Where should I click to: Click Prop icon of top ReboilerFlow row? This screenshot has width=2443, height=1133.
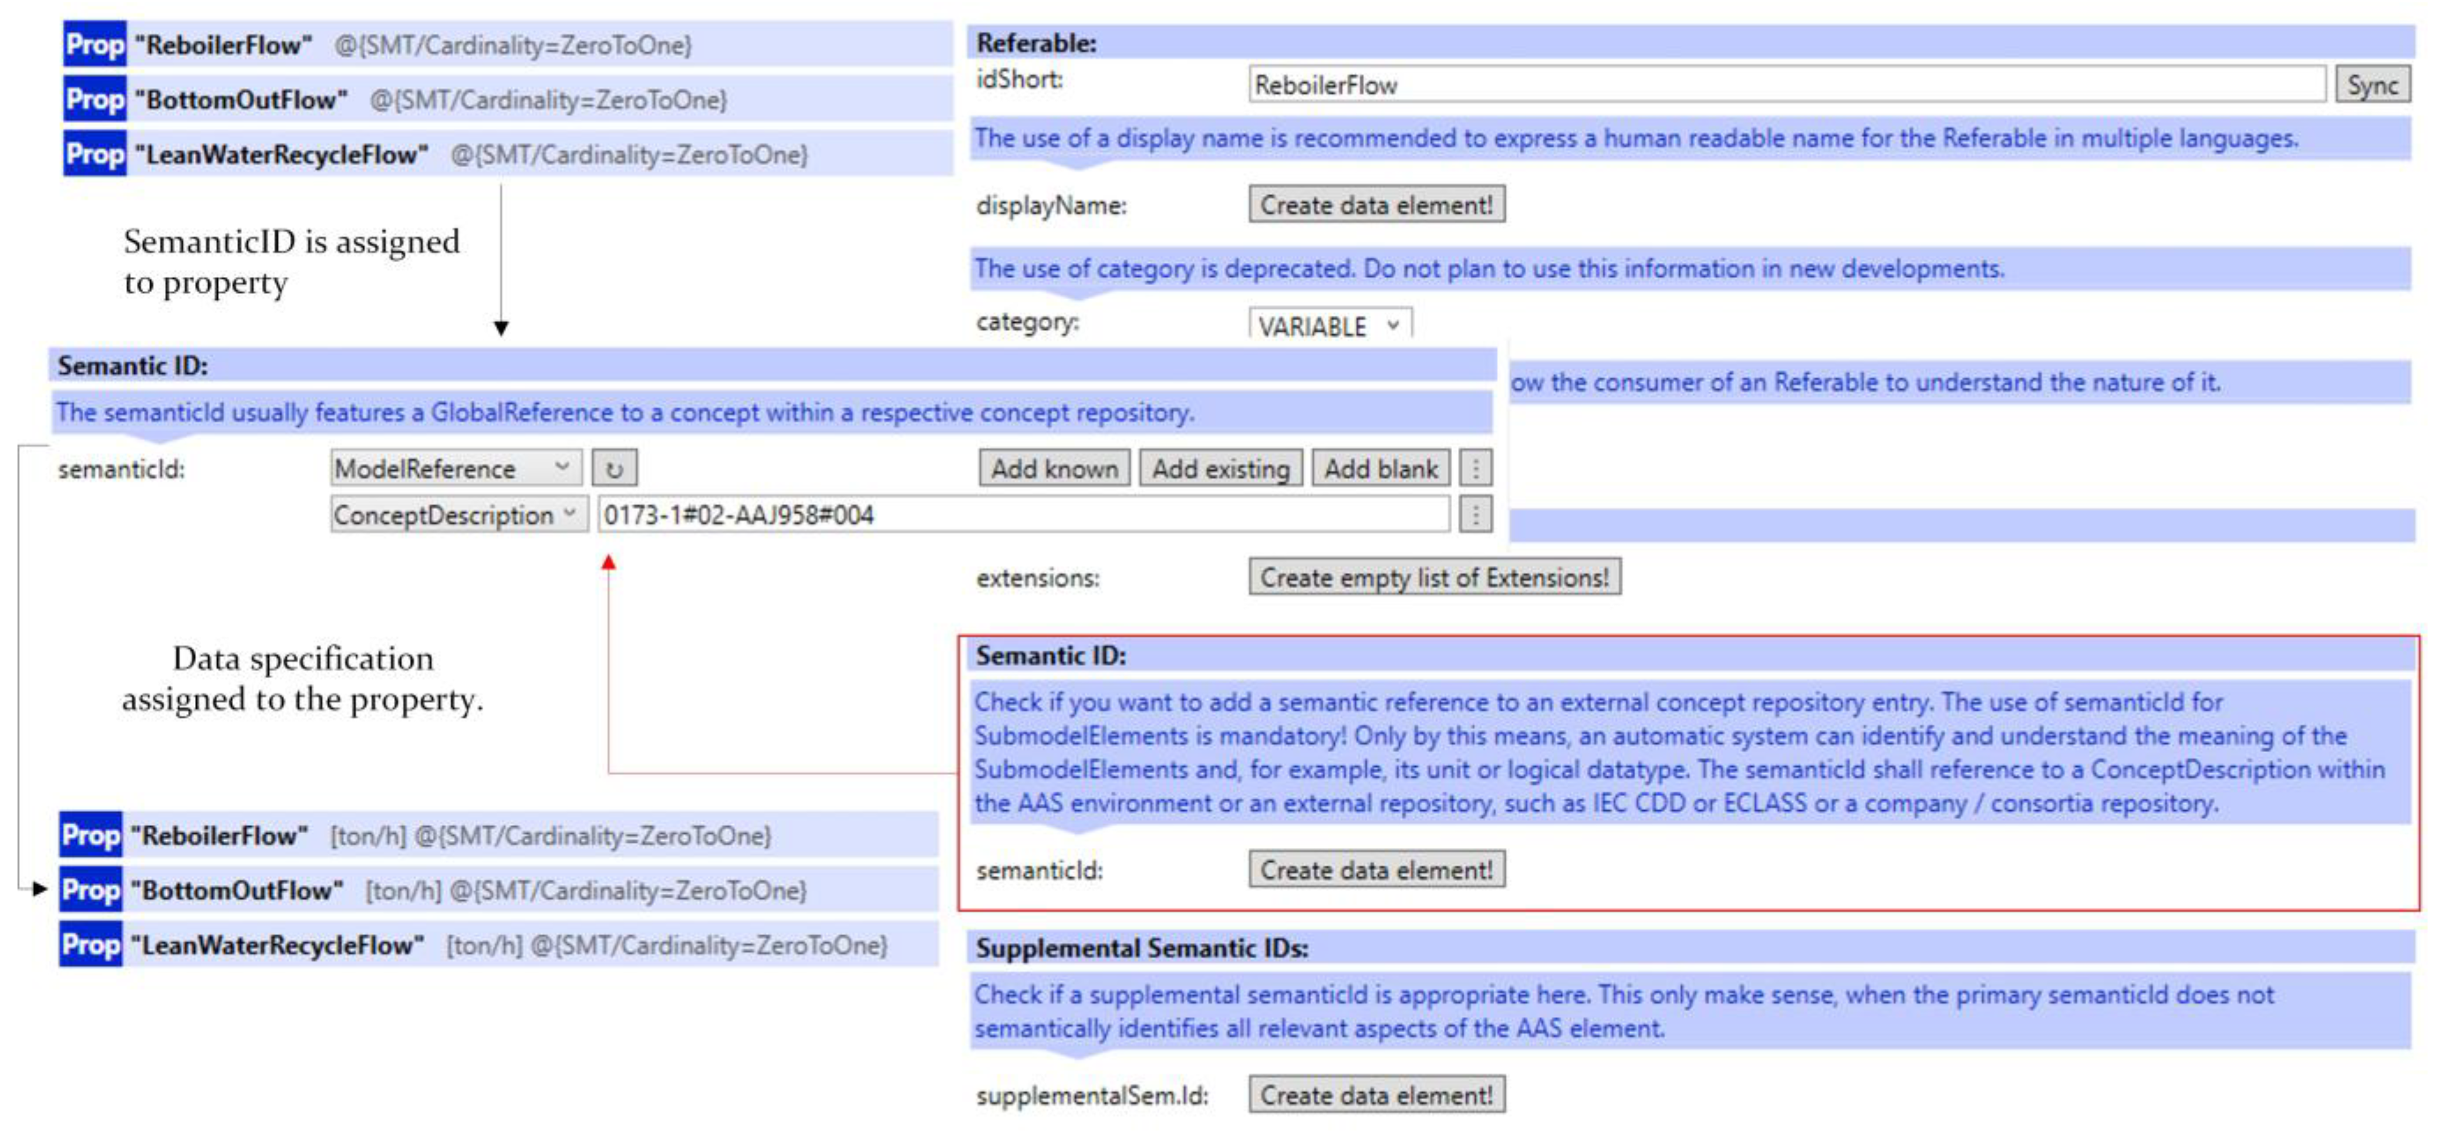coord(95,45)
